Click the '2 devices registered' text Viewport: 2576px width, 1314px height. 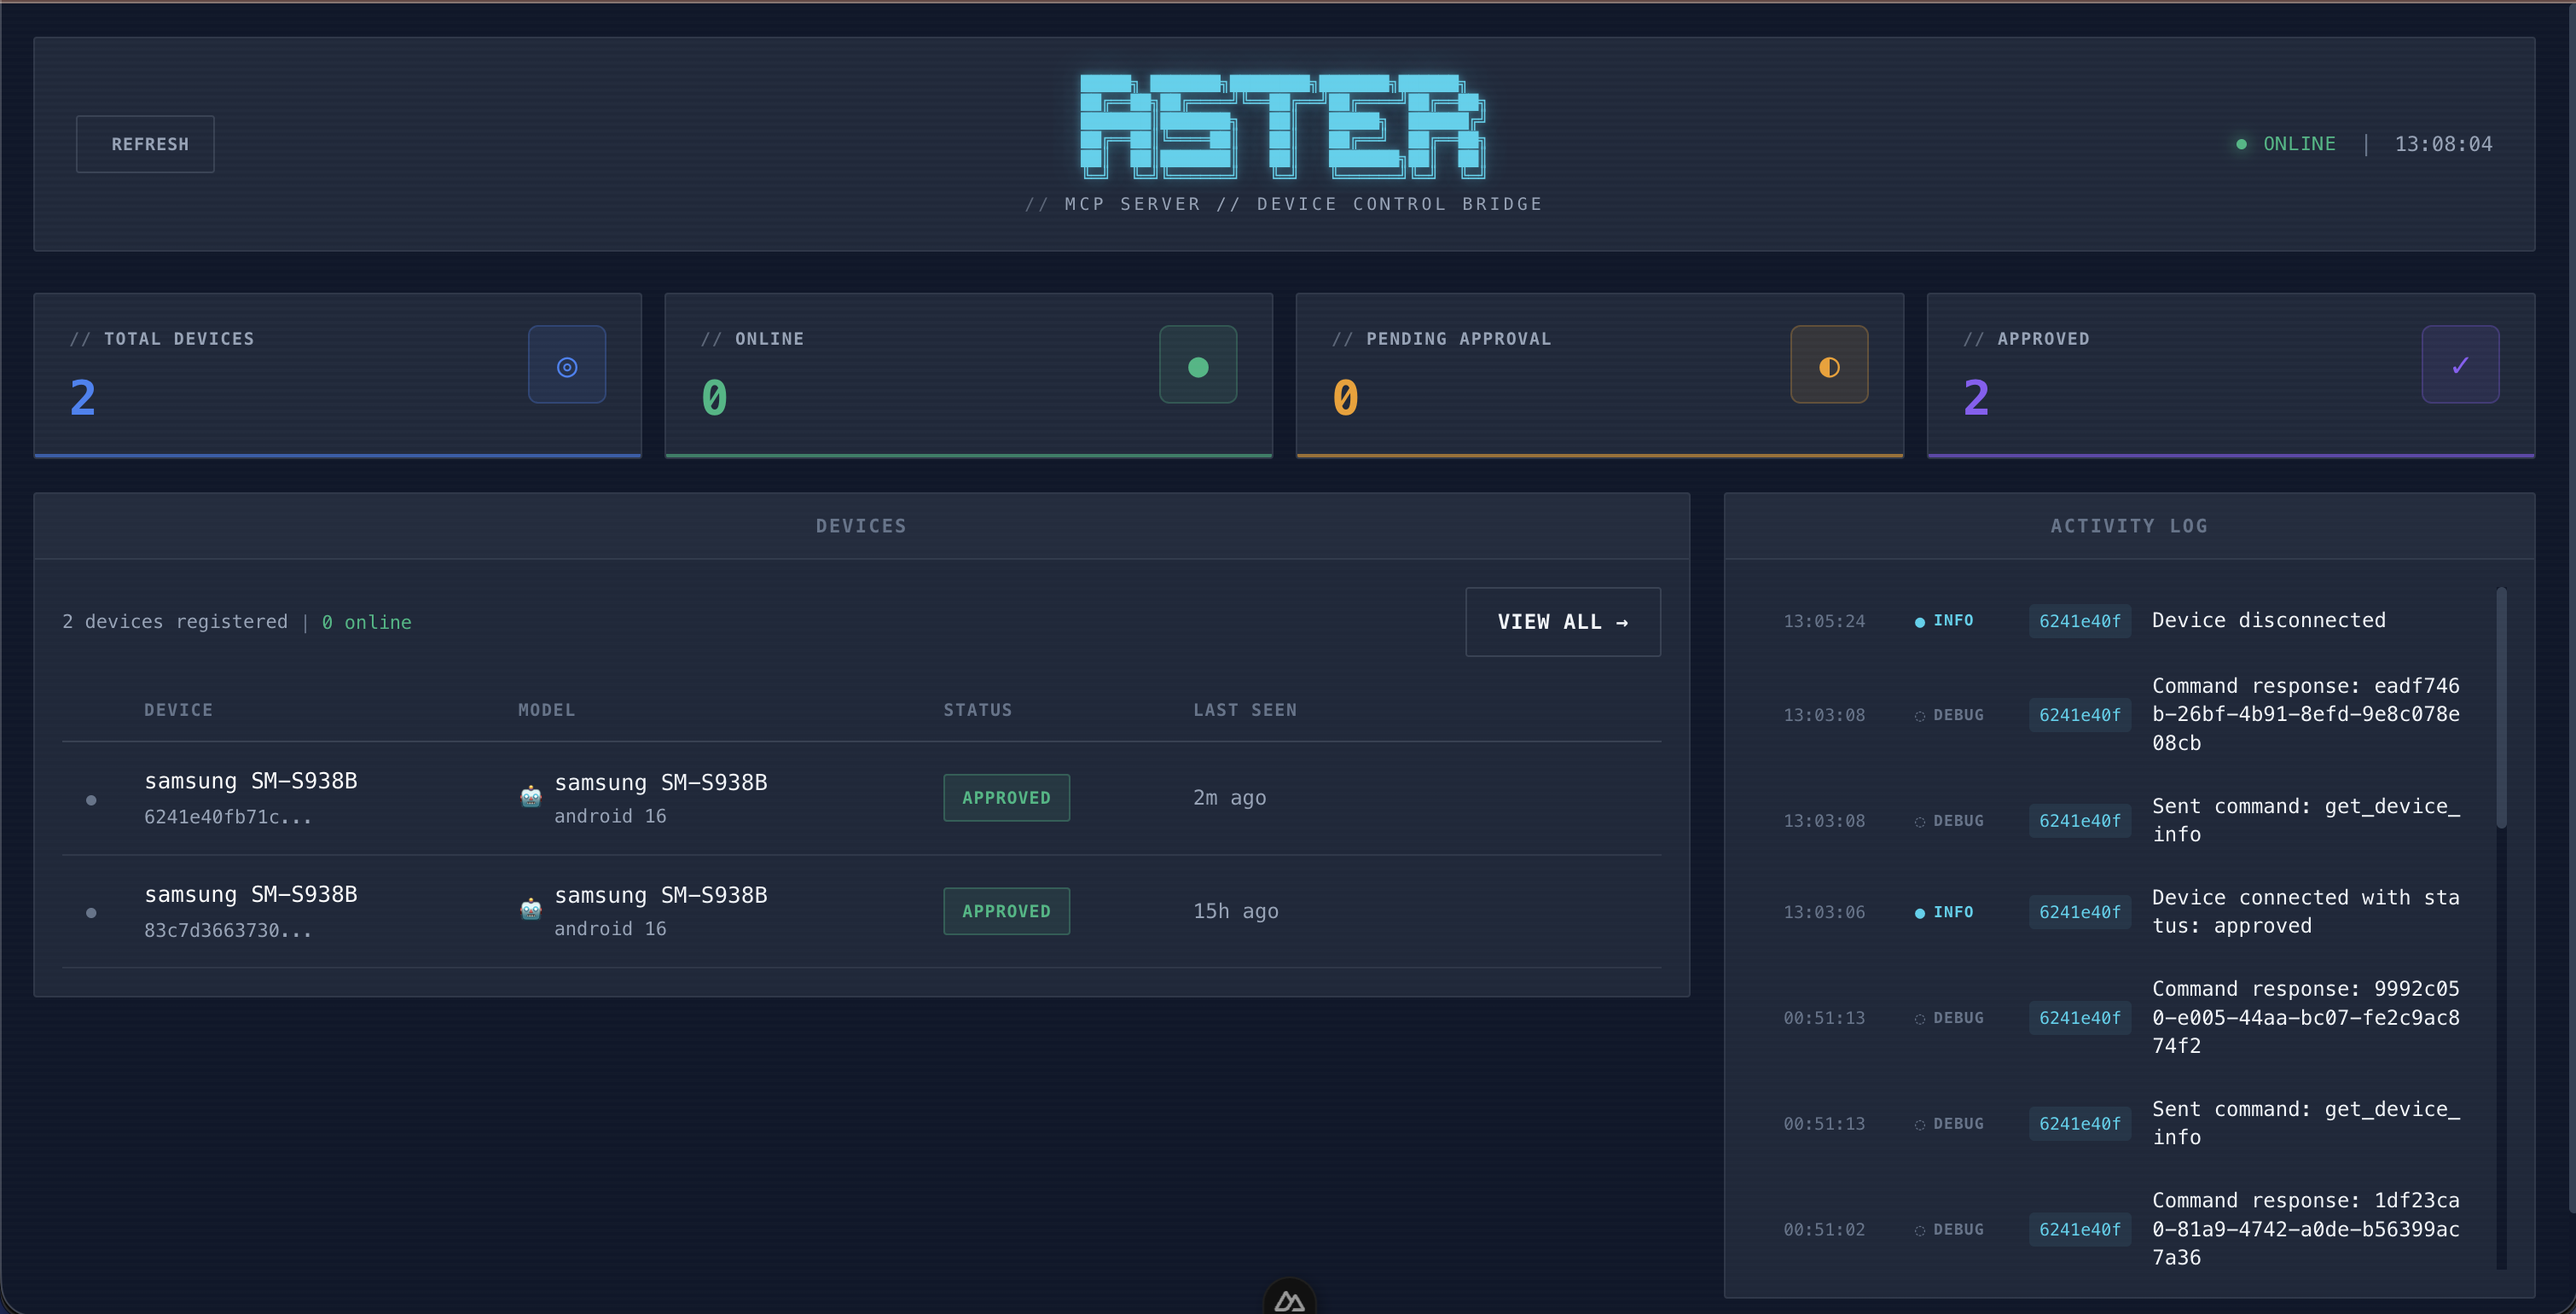(x=174, y=622)
